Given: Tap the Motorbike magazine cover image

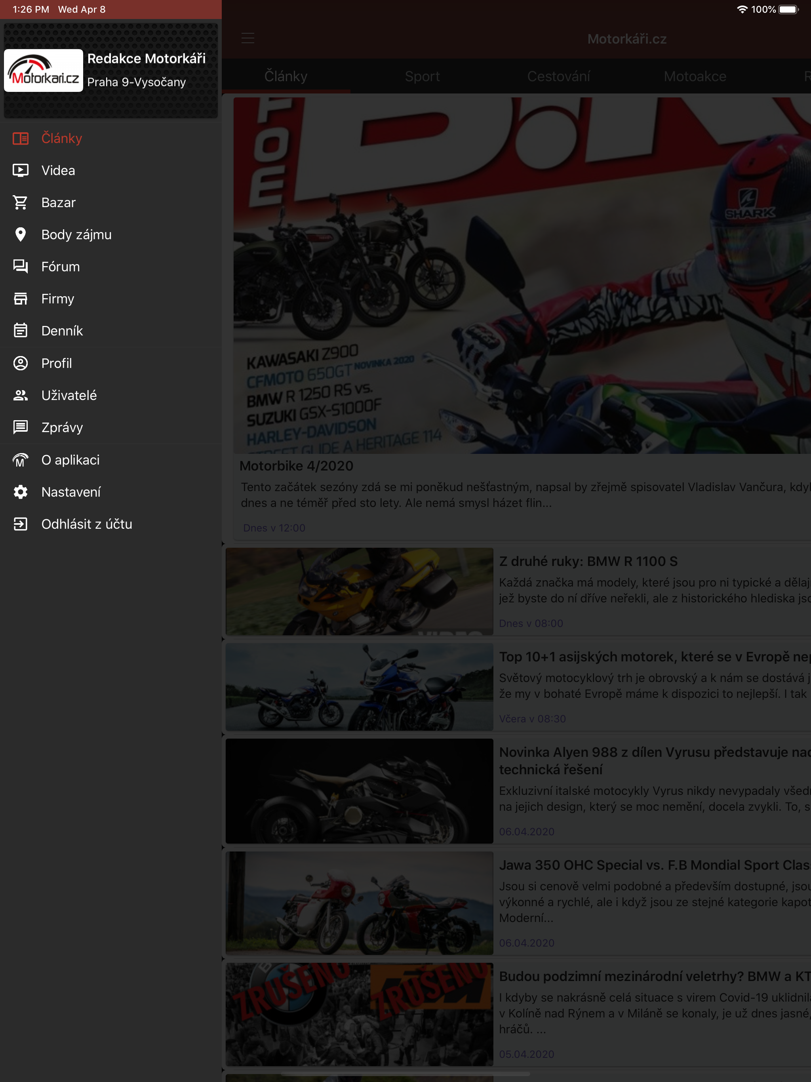Looking at the screenshot, I should coord(522,275).
